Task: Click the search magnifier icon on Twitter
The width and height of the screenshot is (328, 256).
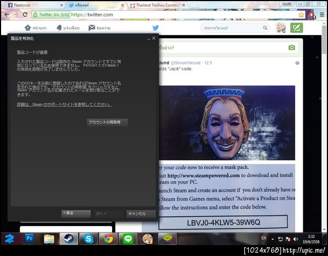Action: (265, 28)
